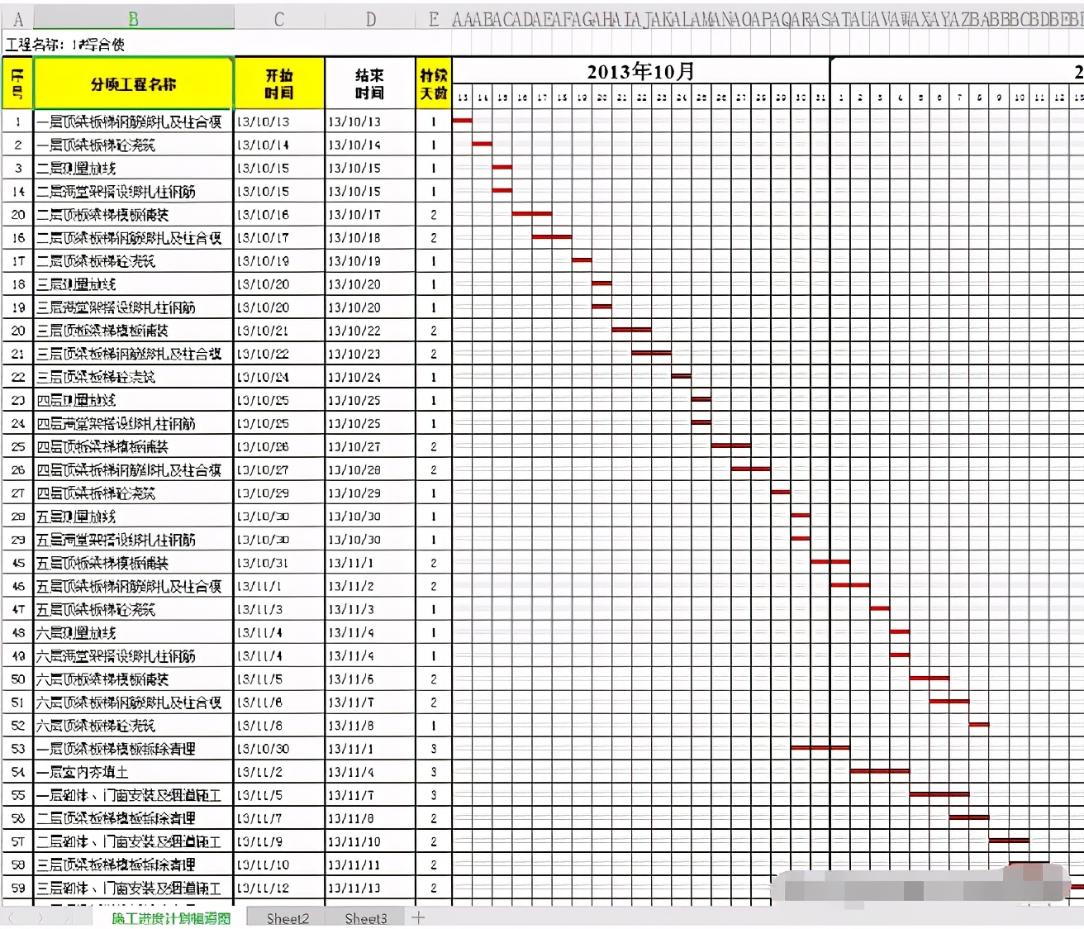
Task: Switch to the Sheet3 tab
Action: click(365, 918)
